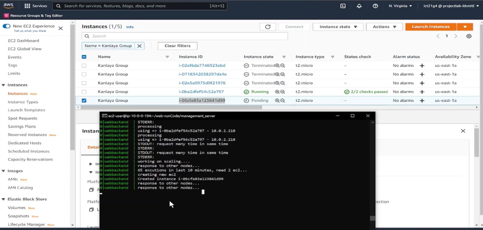
Task: Add alarm for the Pending instance
Action: pyautogui.click(x=422, y=100)
